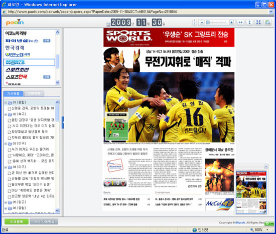Open the address bar dropdown arrow
Image resolution: width=276 pixels, height=234 pixels.
click(x=271, y=12)
